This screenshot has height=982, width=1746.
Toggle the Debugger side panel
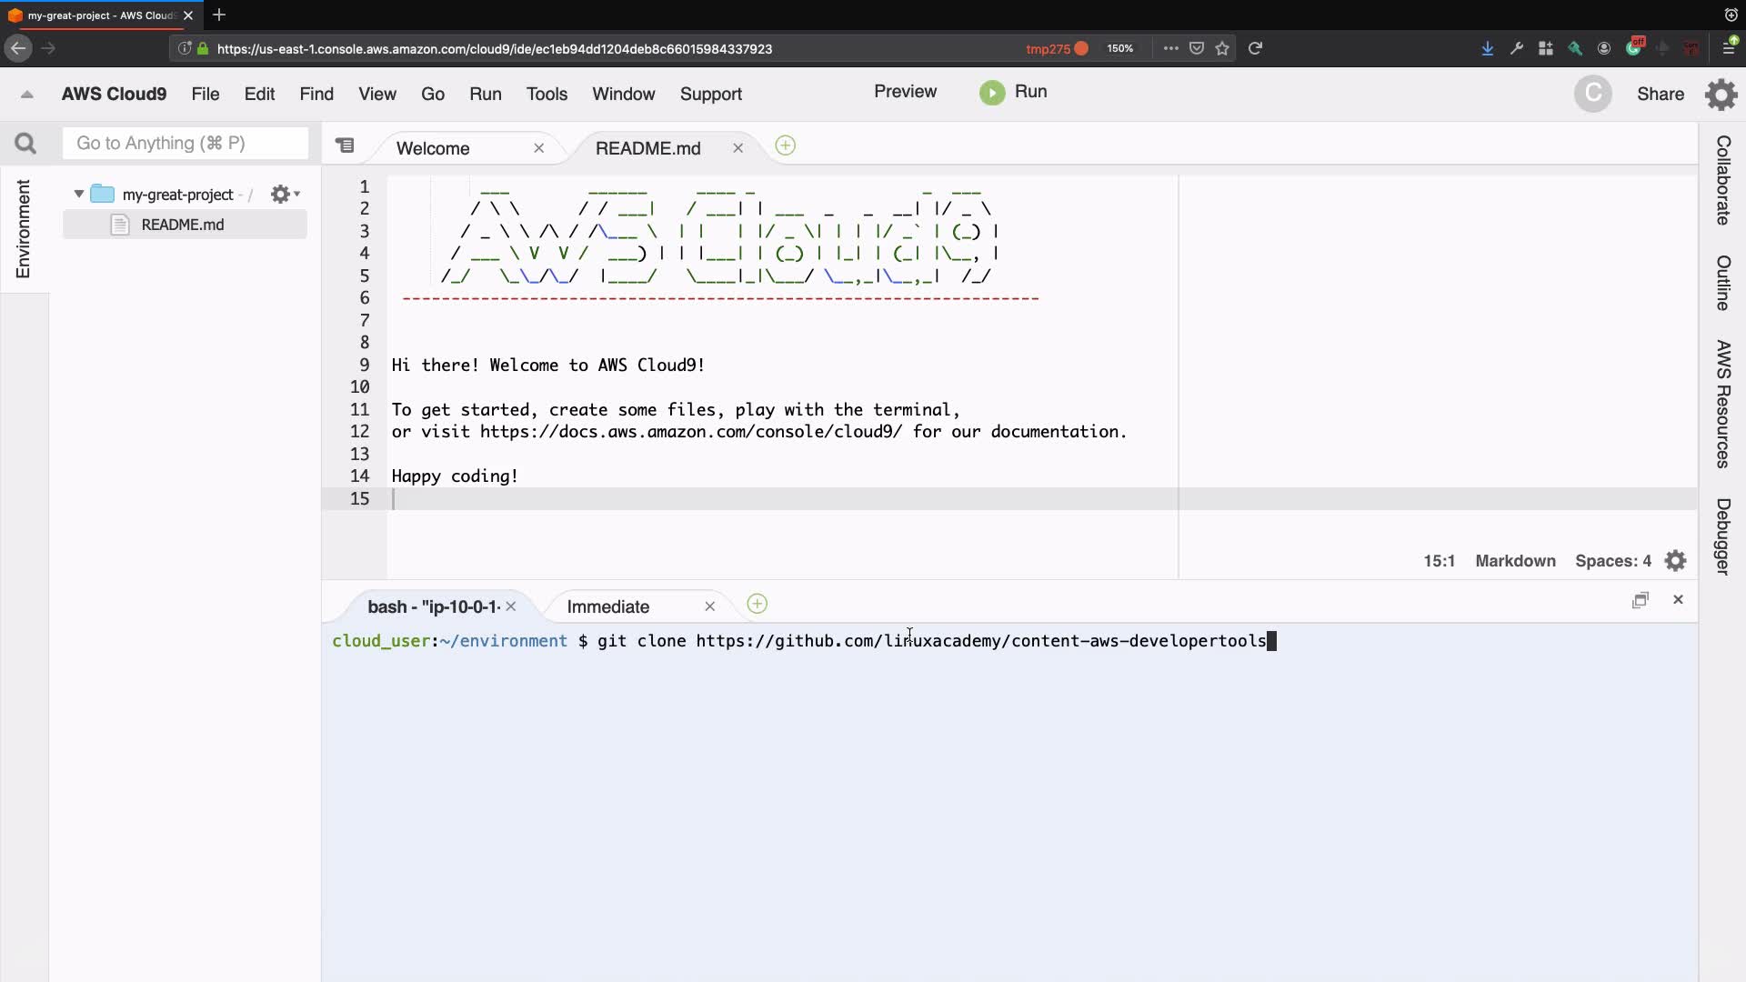1722,536
